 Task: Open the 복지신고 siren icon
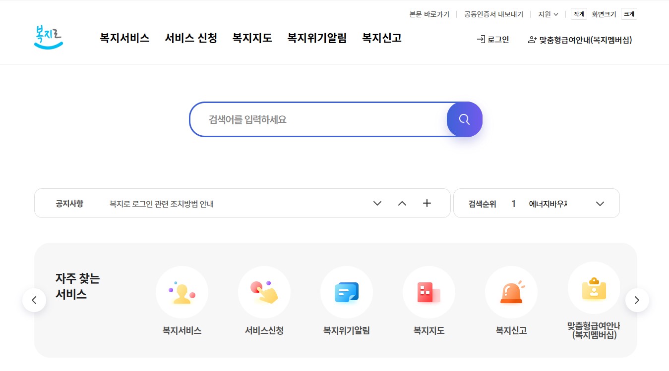tap(511, 292)
